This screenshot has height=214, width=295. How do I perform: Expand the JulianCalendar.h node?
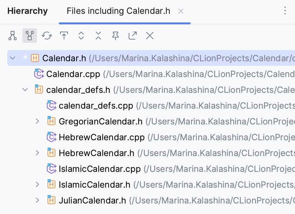[x=38, y=201]
